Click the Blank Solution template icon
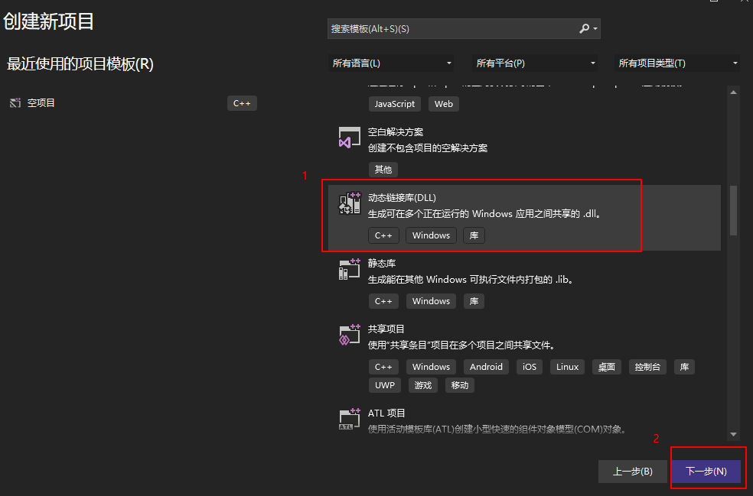Viewport: 753px width, 496px height. [x=349, y=138]
